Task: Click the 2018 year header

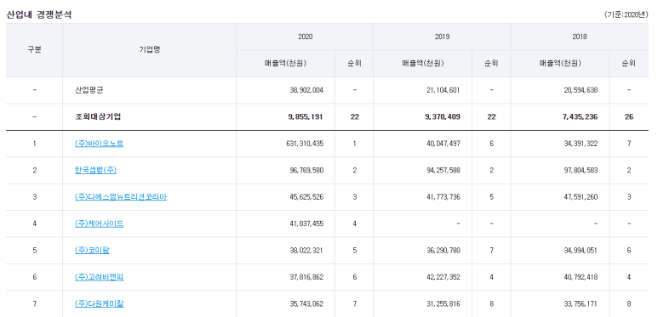Action: point(580,37)
